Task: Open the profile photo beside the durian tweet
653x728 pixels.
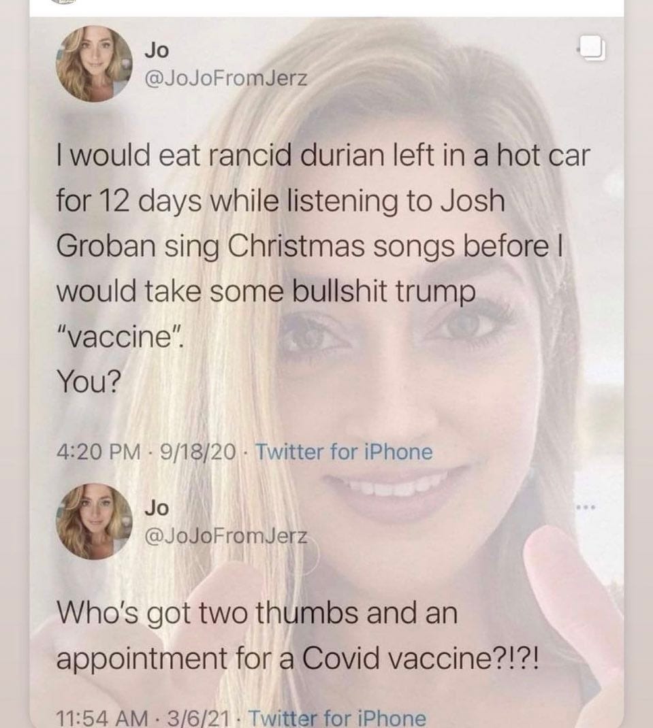Action: 95,63
